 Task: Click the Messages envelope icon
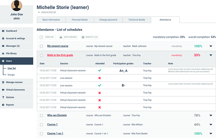click(x=3, y=46)
